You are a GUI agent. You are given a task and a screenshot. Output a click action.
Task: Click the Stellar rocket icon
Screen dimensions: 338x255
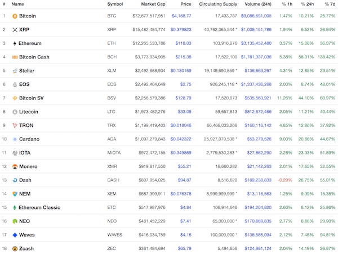pos(15,71)
